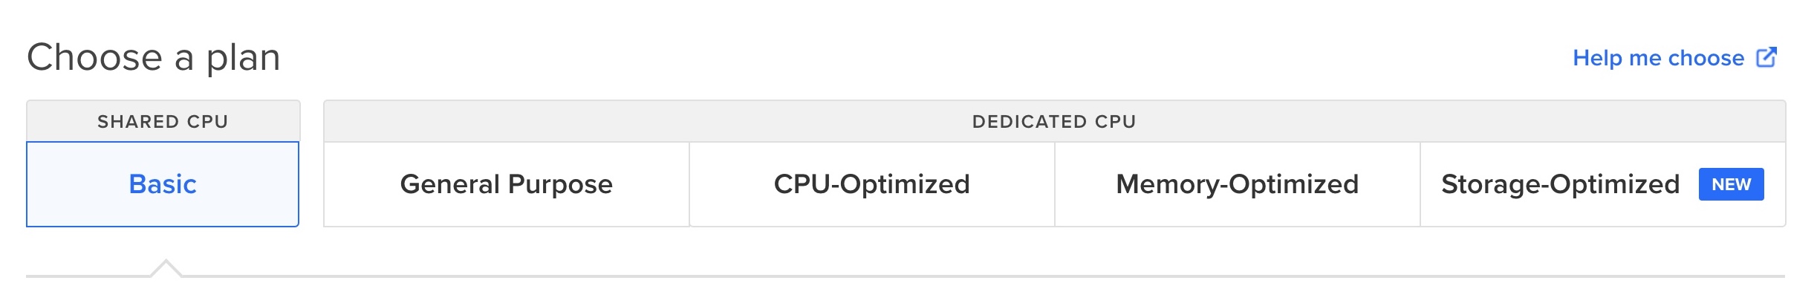This screenshot has height=289, width=1817.
Task: Choose Memory-Optimized under Dedicated CPU
Action: tap(1238, 184)
